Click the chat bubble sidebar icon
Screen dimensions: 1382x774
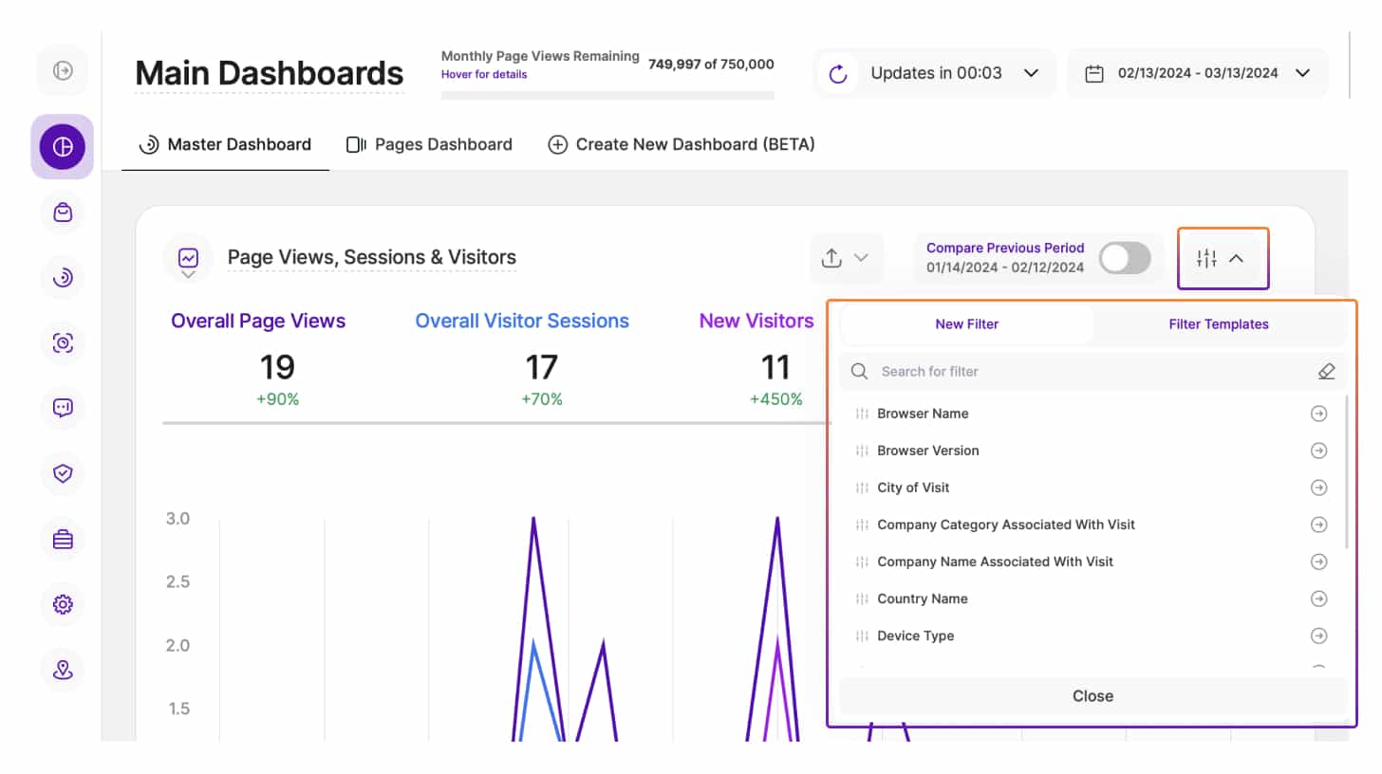click(63, 408)
